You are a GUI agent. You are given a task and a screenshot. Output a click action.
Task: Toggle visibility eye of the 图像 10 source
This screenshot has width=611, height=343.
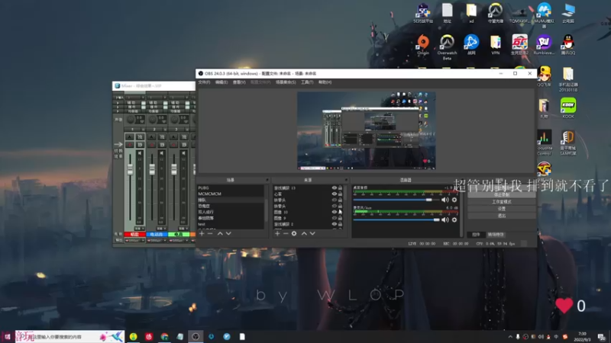(334, 212)
